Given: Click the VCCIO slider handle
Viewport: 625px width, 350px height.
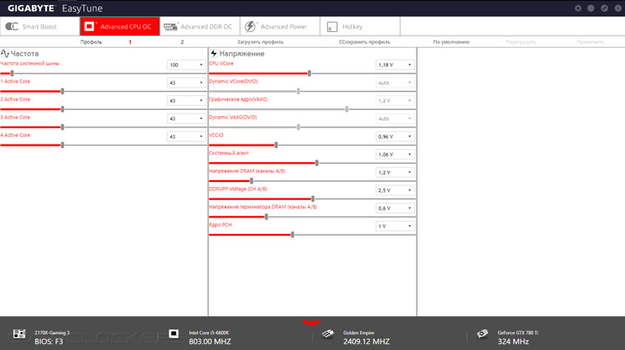Looking at the screenshot, I should pos(276,145).
